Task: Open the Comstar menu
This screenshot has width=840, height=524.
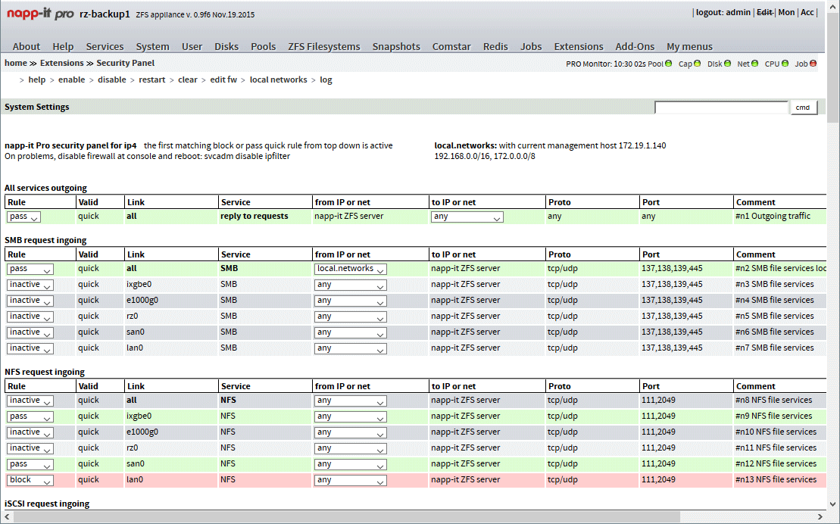Action: 451,47
